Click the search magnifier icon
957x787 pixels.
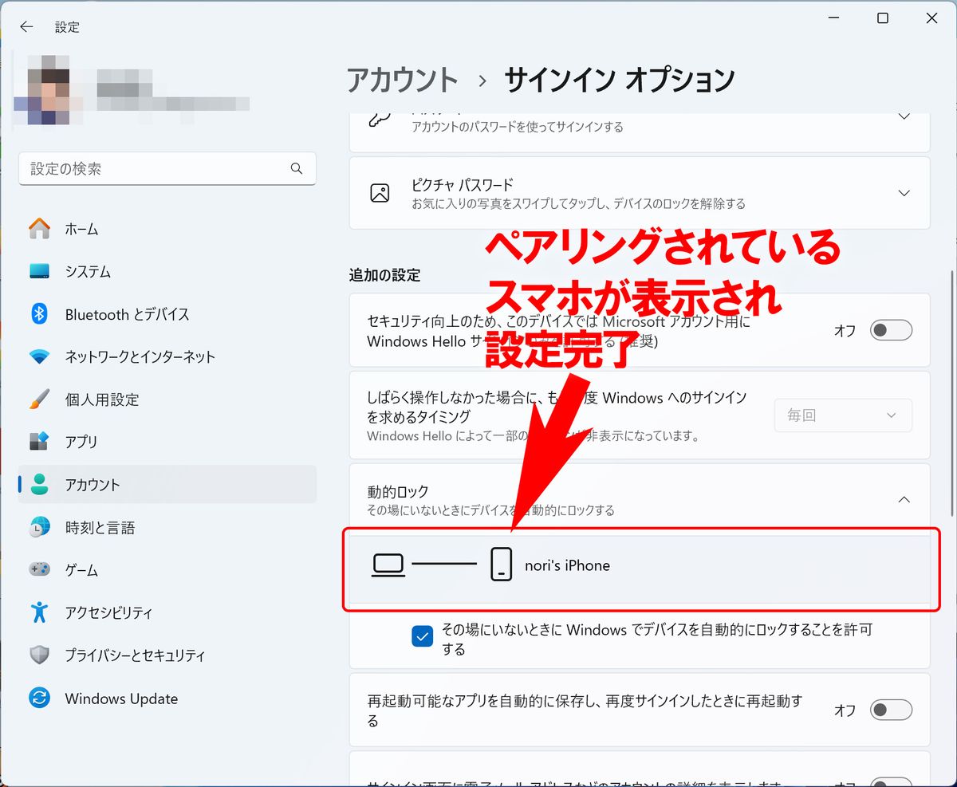(297, 169)
